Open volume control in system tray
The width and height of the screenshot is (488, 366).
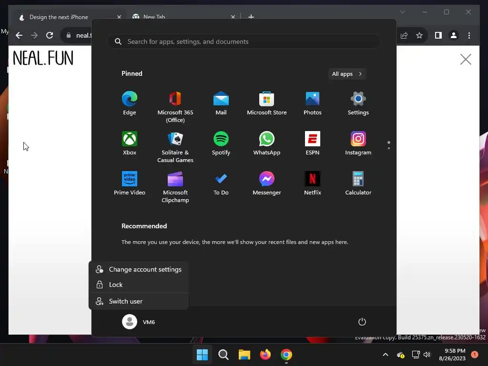tap(427, 355)
